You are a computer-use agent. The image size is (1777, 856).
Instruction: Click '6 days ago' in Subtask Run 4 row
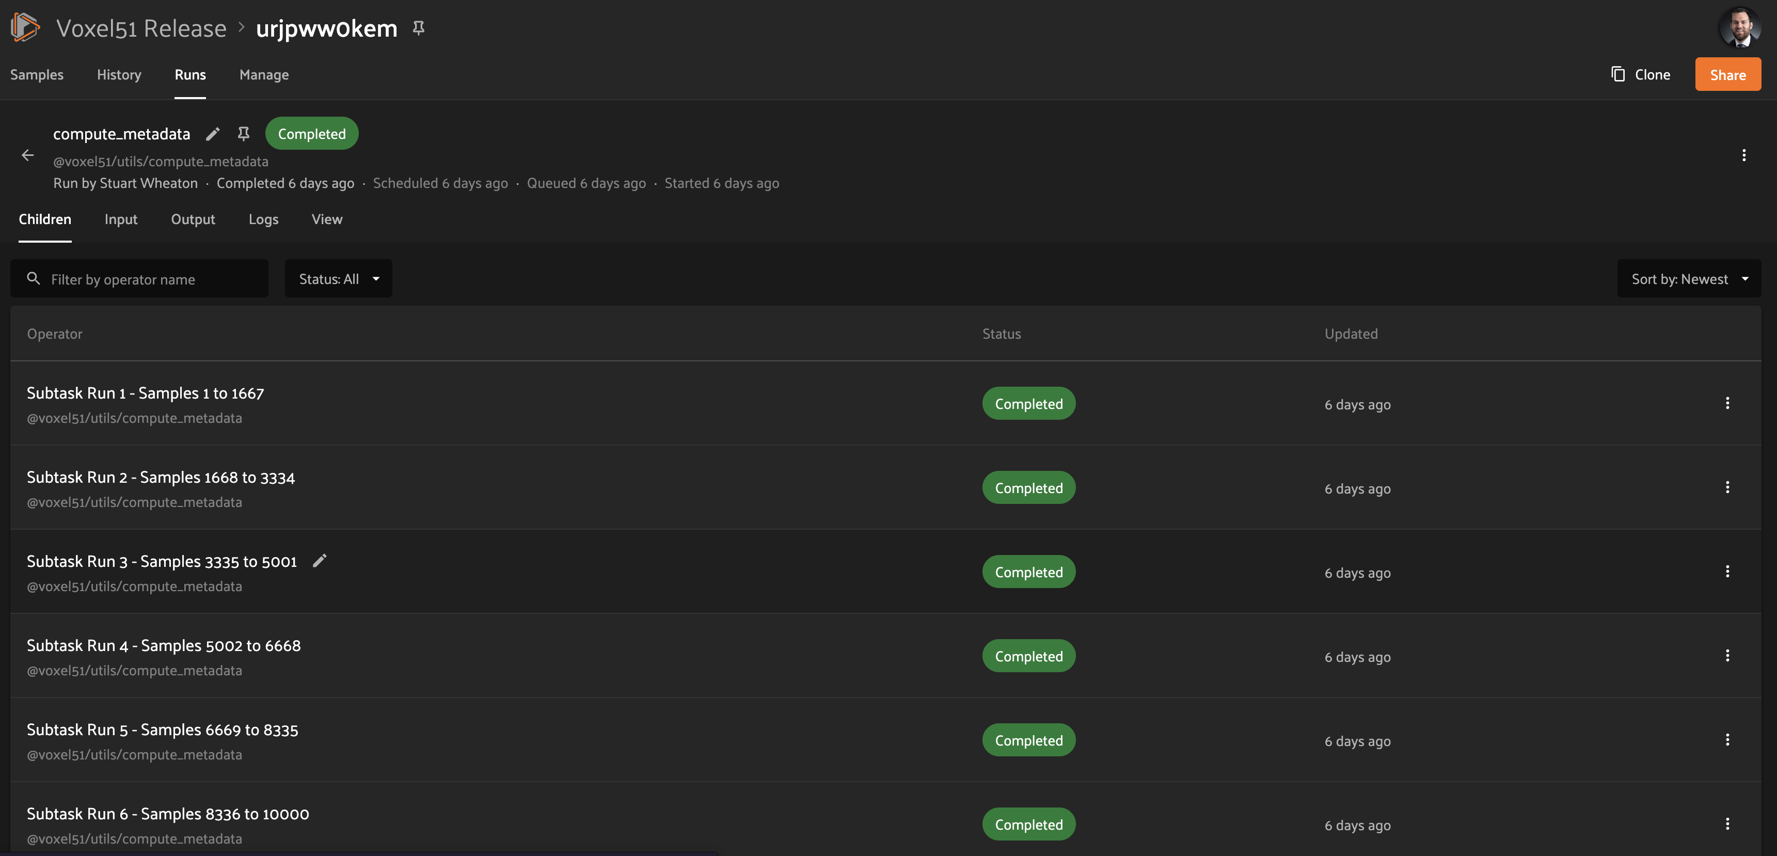click(1357, 657)
